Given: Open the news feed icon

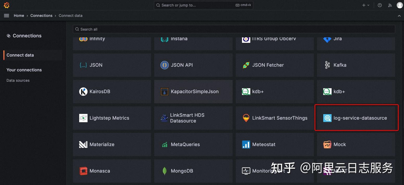Looking at the screenshot, I should click(x=390, y=5).
